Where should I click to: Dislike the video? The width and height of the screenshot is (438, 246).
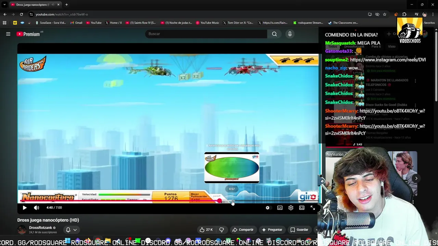(221, 230)
